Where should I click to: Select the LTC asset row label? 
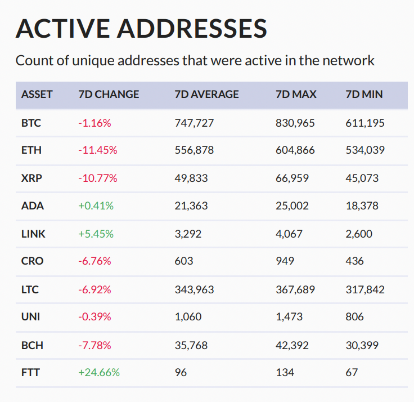pyautogui.click(x=31, y=289)
